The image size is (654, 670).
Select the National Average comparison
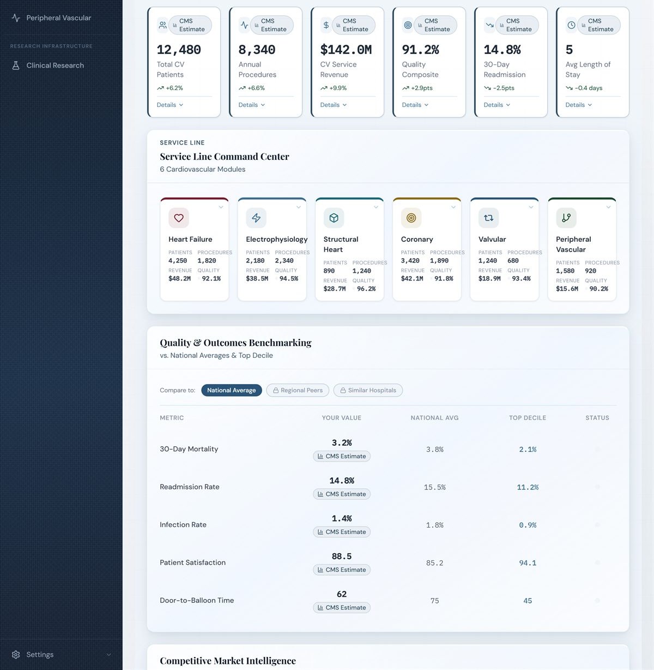pyautogui.click(x=232, y=390)
